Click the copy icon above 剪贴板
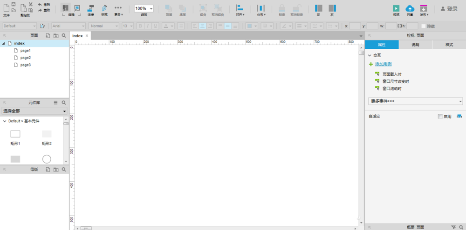 click(23, 8)
